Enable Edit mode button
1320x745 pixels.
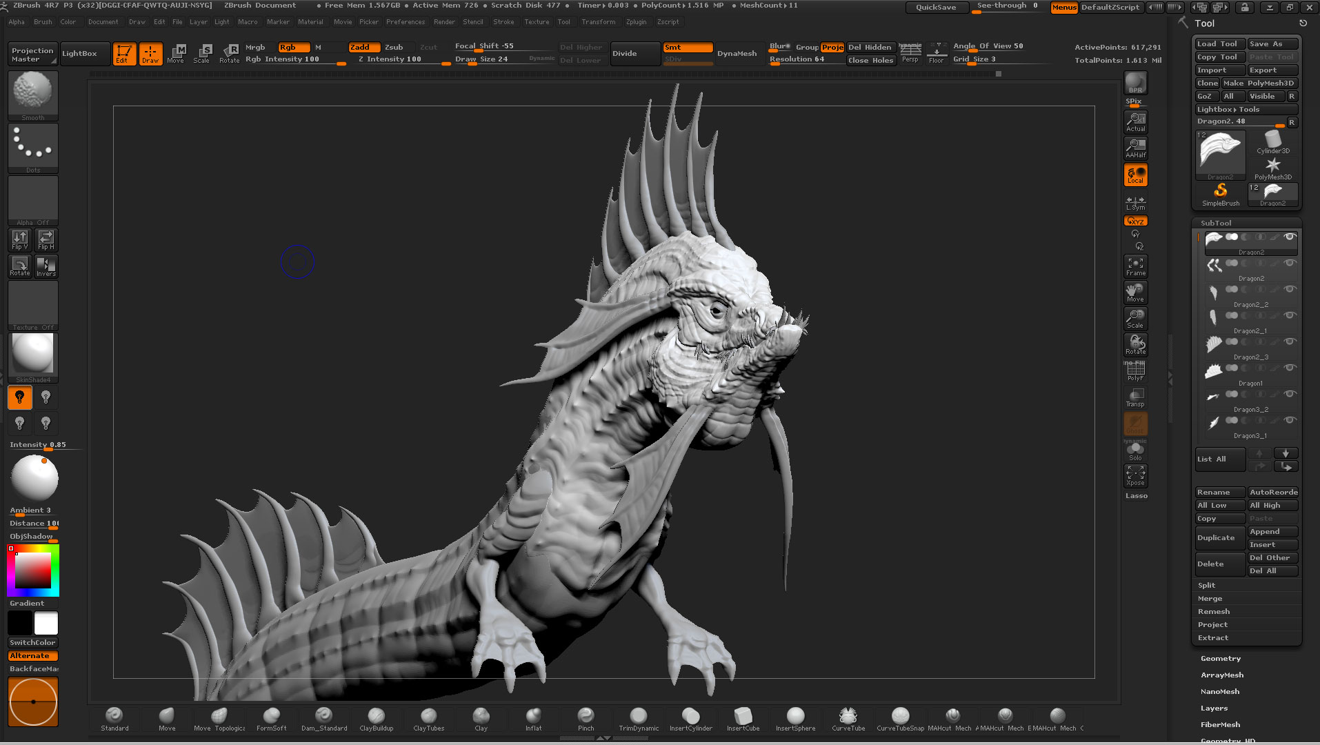coord(124,54)
